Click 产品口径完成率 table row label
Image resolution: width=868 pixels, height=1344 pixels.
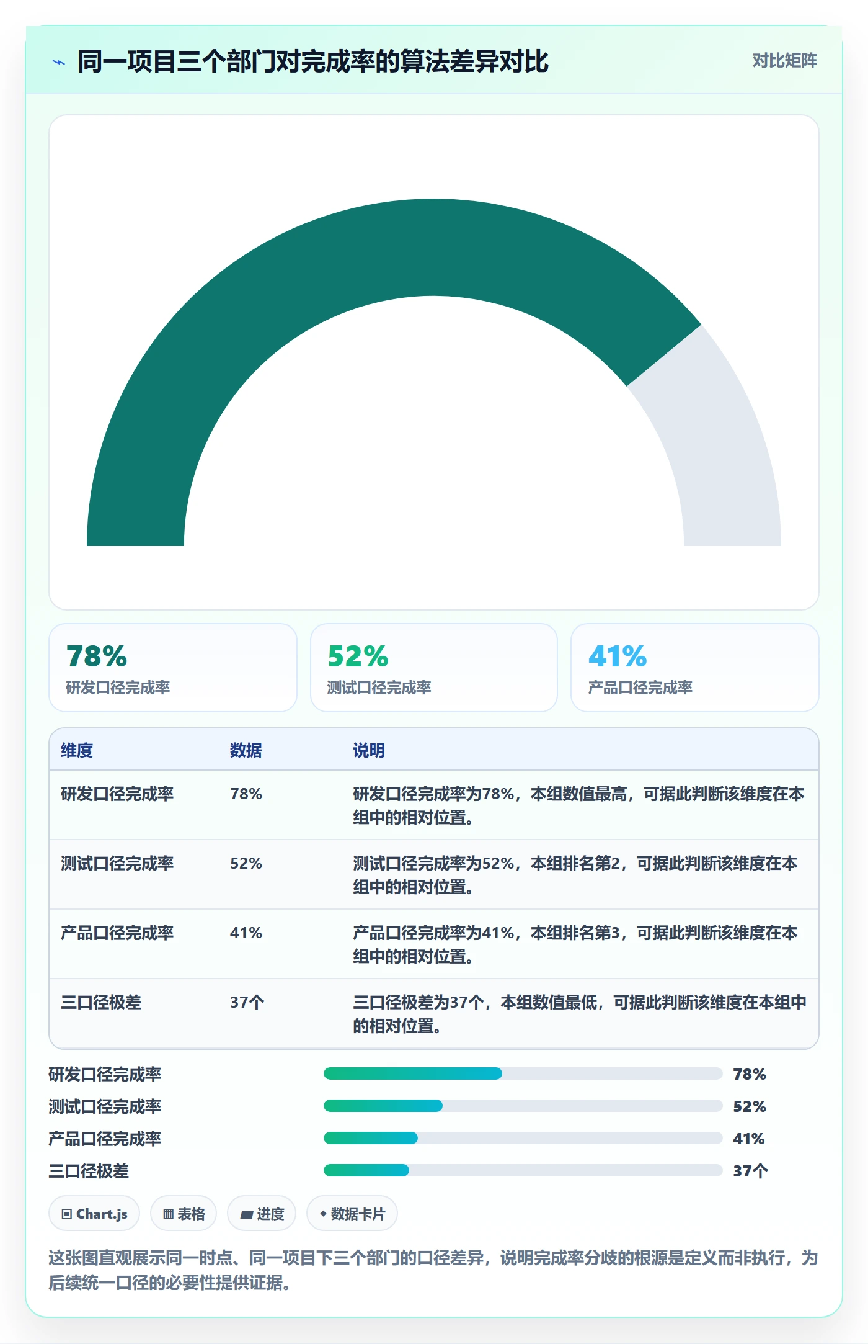coord(117,933)
